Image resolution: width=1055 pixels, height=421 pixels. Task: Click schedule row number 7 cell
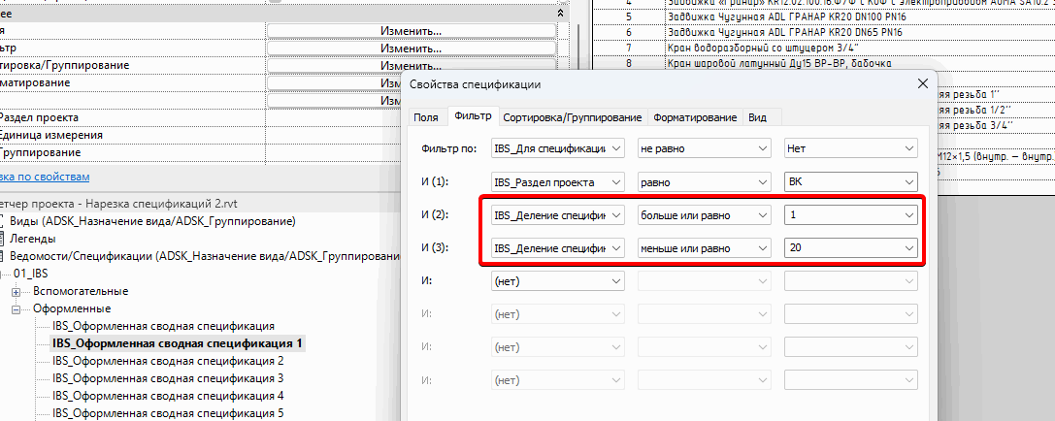(x=628, y=48)
